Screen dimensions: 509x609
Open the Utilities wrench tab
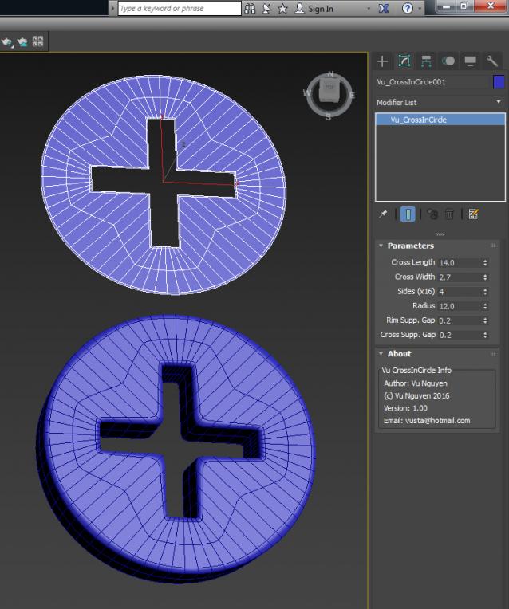point(492,61)
